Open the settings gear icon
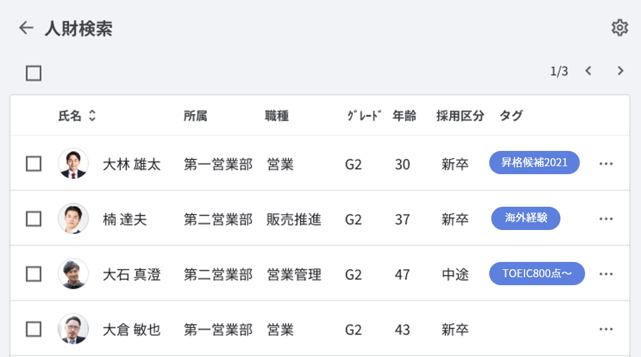 620,28
